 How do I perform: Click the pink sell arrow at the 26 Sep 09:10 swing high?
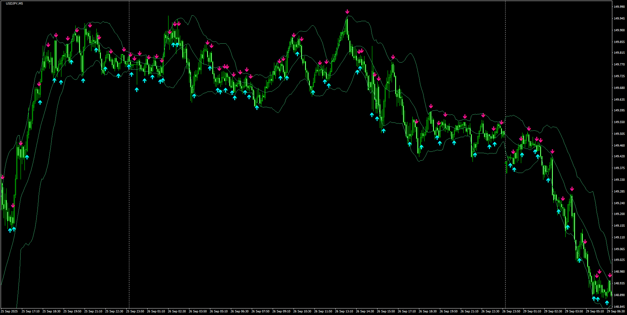point(293,34)
